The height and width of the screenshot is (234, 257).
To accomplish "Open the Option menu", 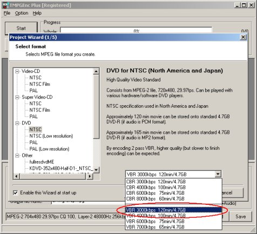I will [x=22, y=13].
